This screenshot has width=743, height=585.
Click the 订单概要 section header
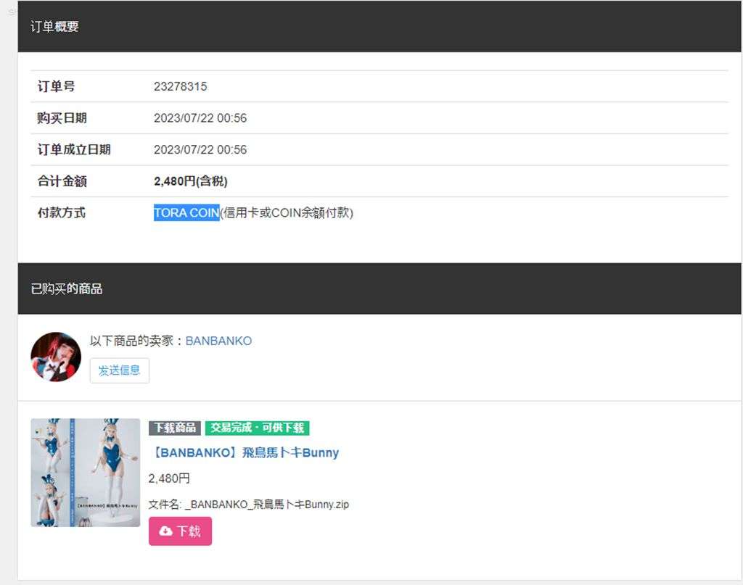[55, 27]
